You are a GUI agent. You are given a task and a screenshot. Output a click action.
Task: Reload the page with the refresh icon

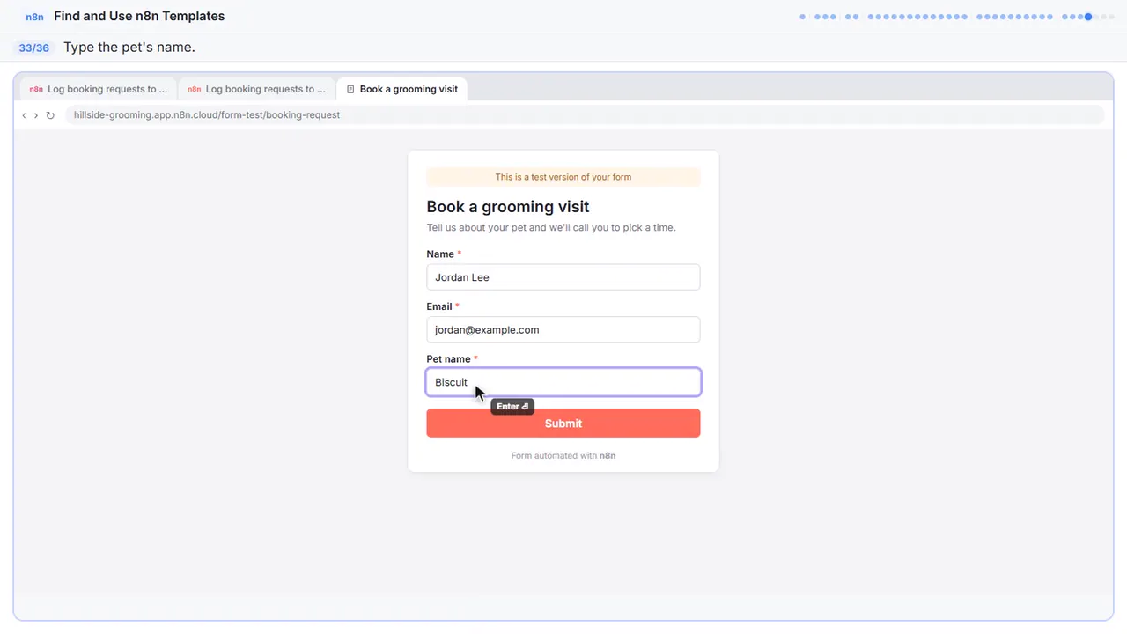pyautogui.click(x=50, y=115)
